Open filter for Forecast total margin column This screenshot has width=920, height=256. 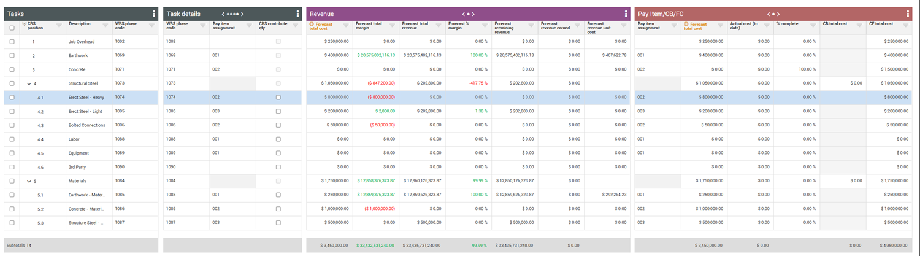click(x=393, y=26)
